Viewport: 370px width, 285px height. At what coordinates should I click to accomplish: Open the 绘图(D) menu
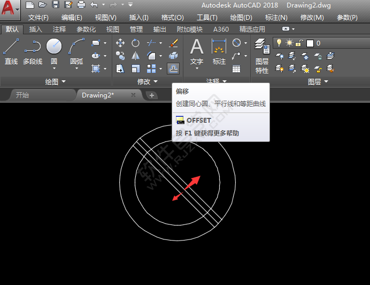(241, 18)
